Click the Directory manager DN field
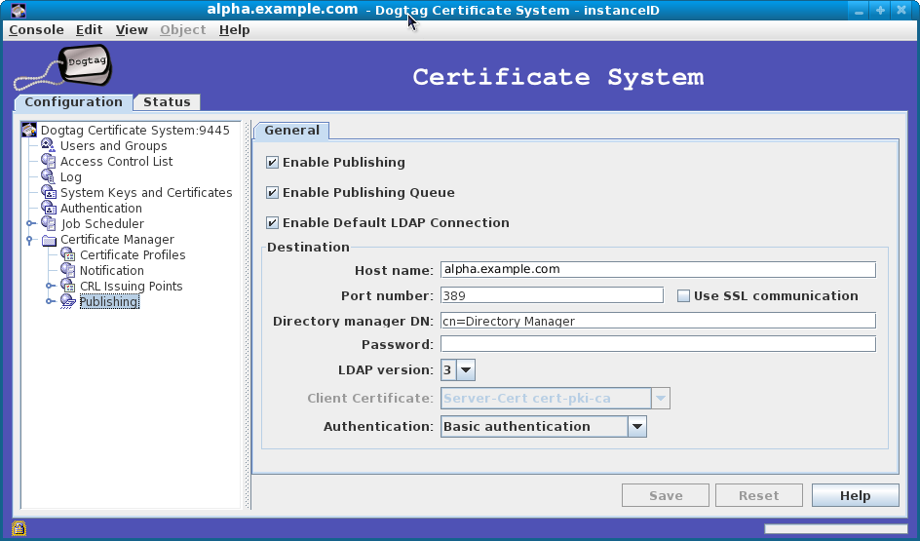Image resolution: width=920 pixels, height=541 pixels. tap(658, 321)
